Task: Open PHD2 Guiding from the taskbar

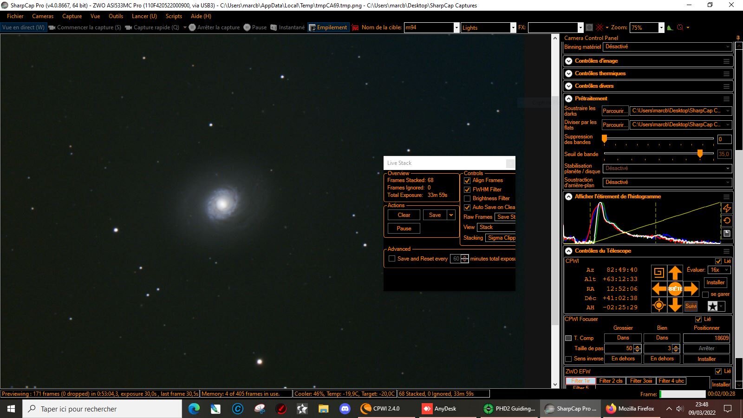Action: pos(508,409)
